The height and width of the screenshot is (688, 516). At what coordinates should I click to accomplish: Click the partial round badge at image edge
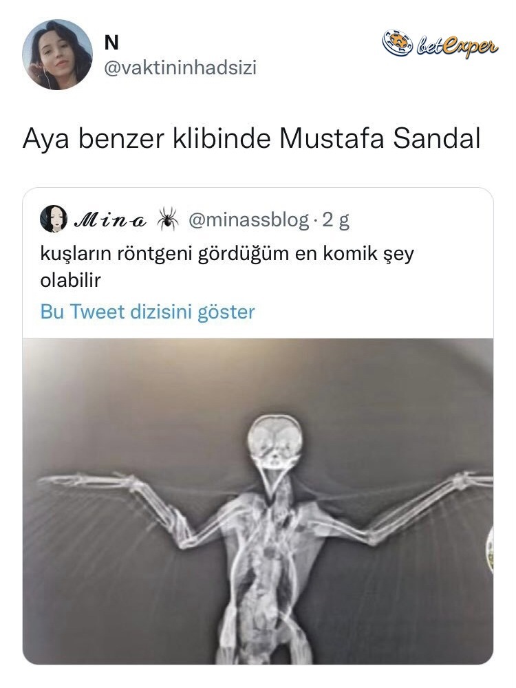coord(489,549)
